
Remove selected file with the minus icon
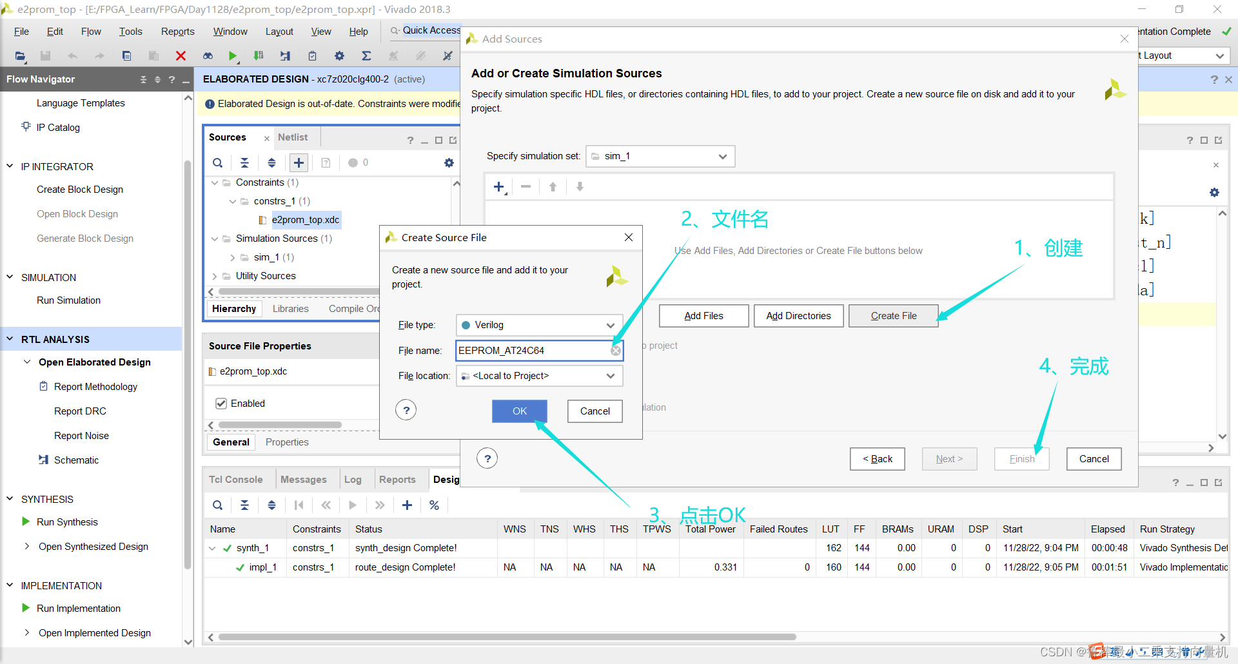pos(526,187)
